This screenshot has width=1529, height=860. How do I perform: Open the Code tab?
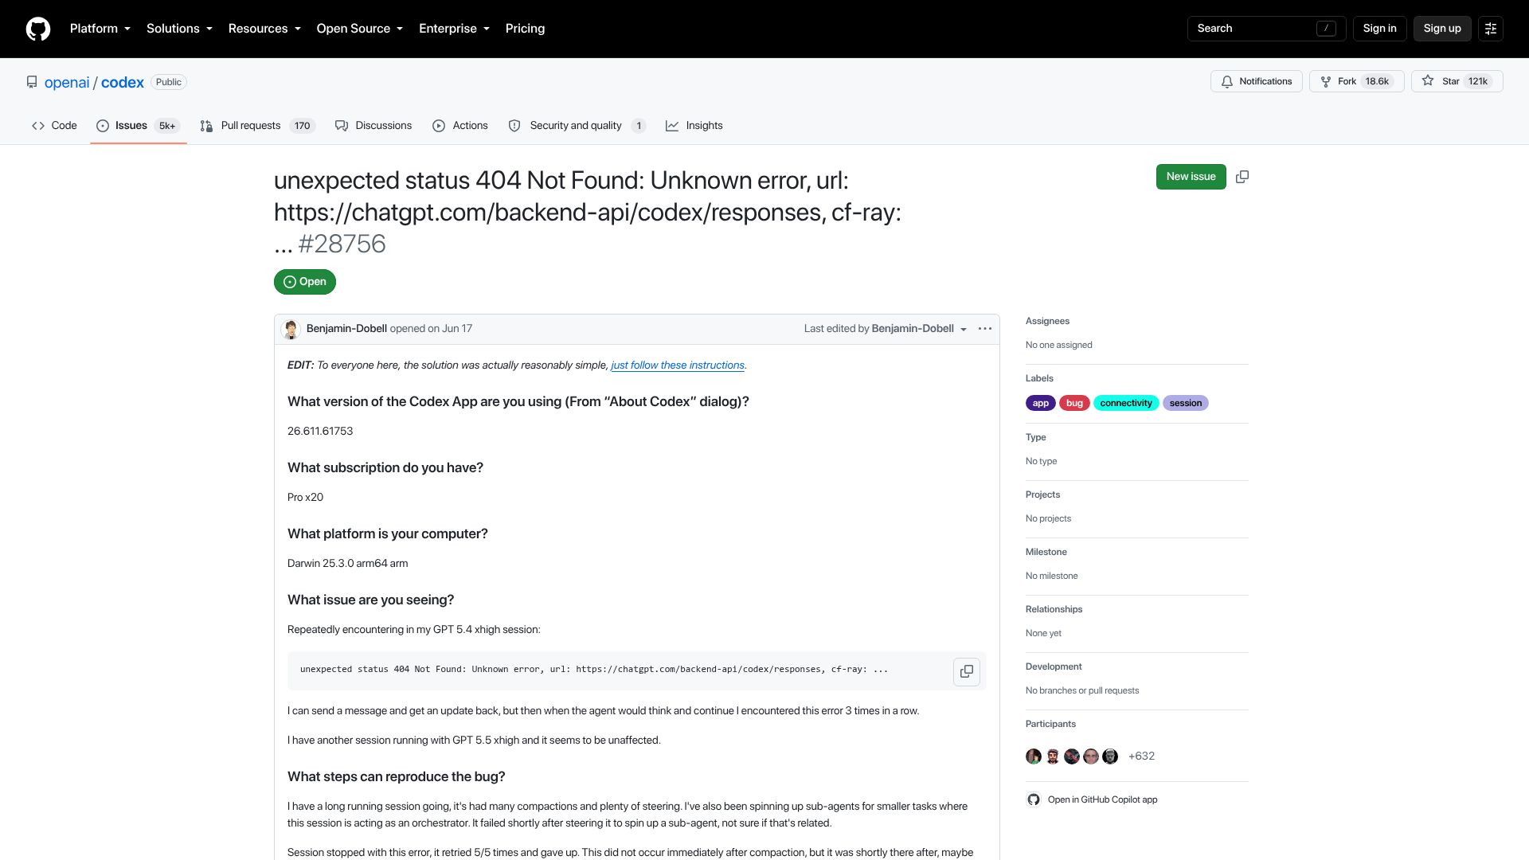[x=54, y=126]
